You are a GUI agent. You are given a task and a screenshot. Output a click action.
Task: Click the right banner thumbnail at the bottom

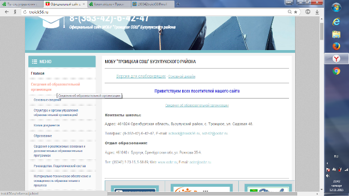[268, 188]
